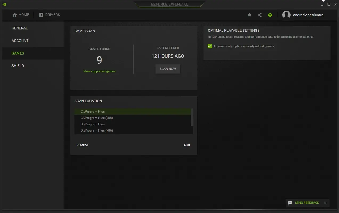Dismiss the Send Feedback banner
339x213 pixels.
(325, 203)
